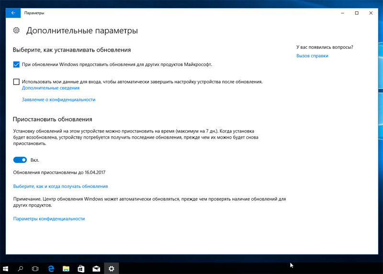Go back with the blue arrow button
383x274 pixels.
coord(13,13)
